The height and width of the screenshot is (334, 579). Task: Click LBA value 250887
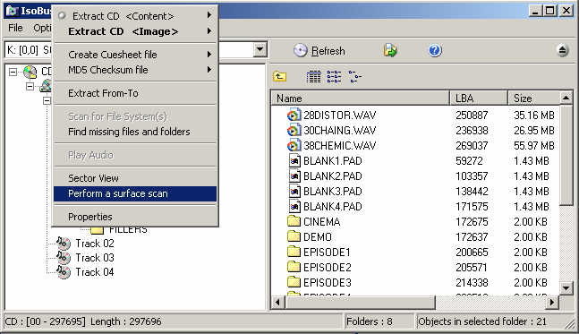472,116
